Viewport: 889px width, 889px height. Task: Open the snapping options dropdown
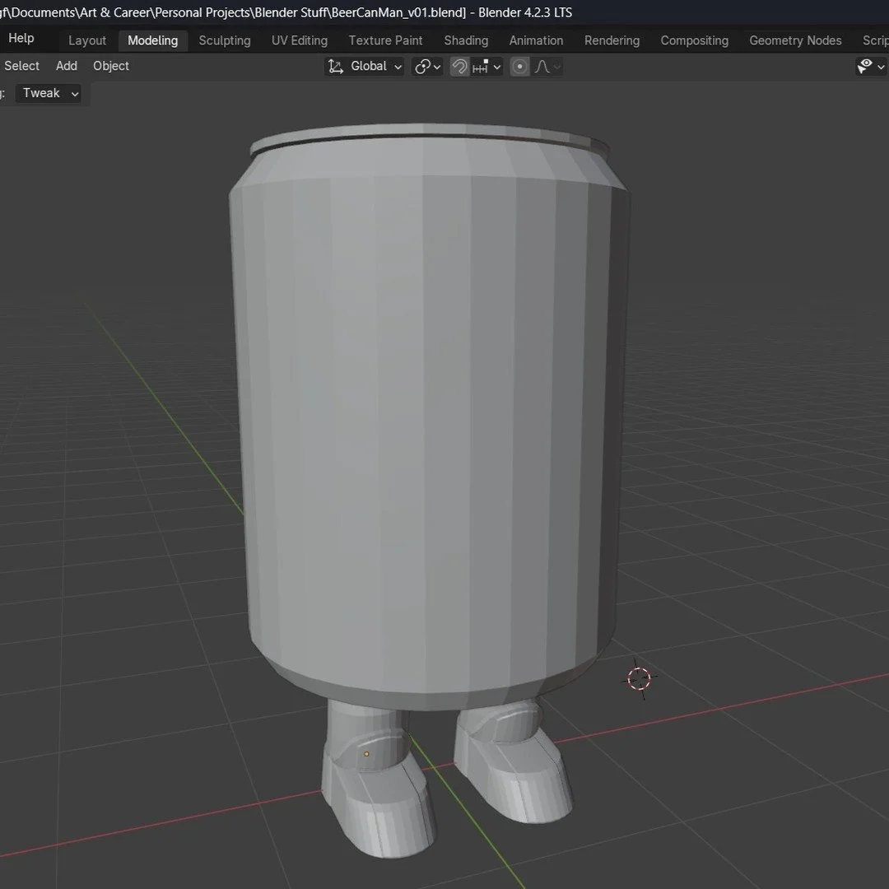coord(486,67)
